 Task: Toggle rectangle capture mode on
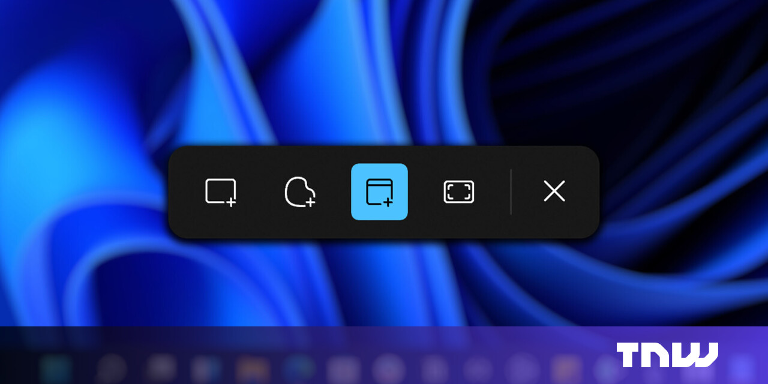coord(221,192)
